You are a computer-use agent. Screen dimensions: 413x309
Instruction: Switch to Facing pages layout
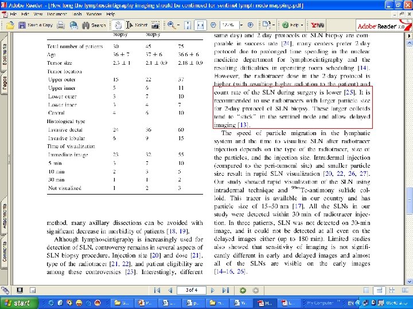405,290
